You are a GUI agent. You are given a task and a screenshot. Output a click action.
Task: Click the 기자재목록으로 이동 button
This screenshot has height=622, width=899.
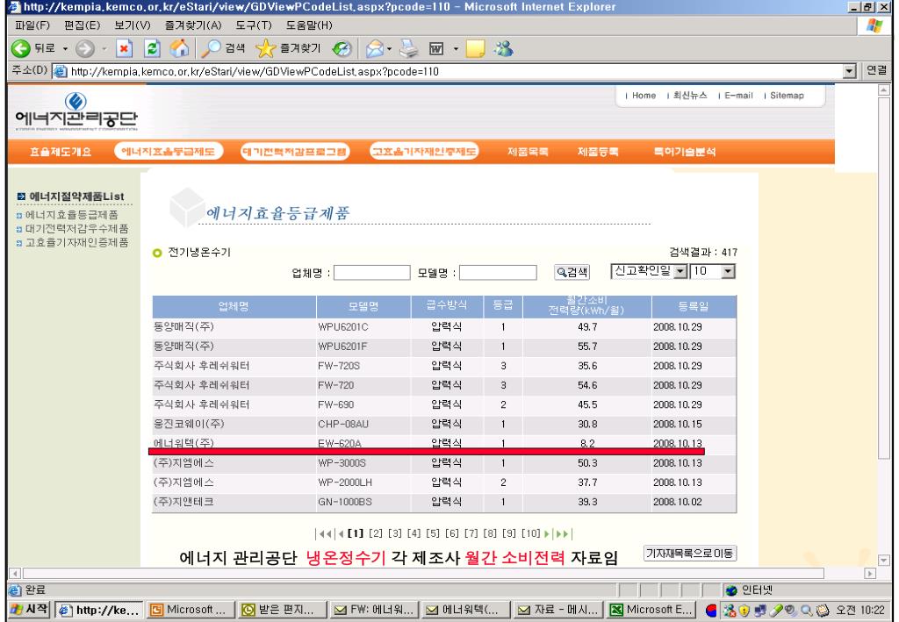tap(690, 554)
